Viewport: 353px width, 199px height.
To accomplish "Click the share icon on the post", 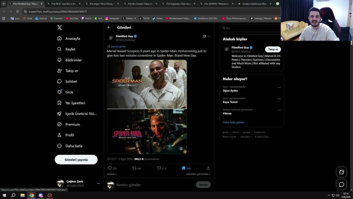I will point(208,168).
